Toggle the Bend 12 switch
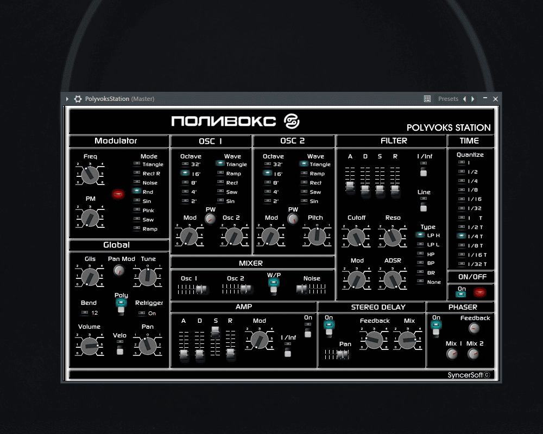Screen dimensions: 543x434 pos(85,312)
